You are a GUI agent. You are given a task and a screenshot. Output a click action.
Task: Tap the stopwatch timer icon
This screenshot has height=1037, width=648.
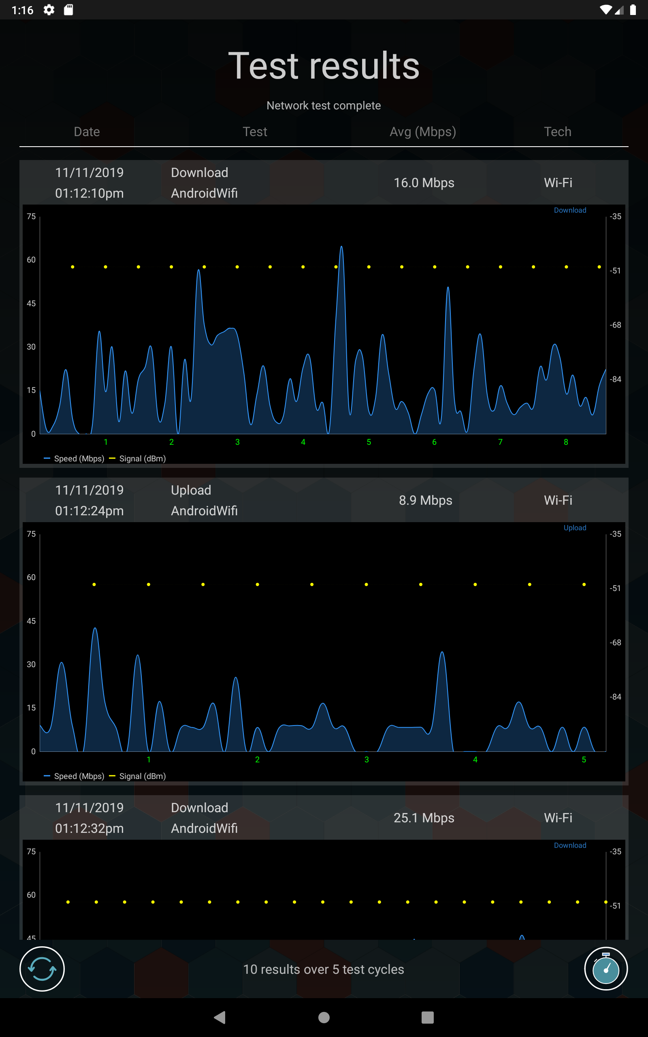click(x=605, y=969)
